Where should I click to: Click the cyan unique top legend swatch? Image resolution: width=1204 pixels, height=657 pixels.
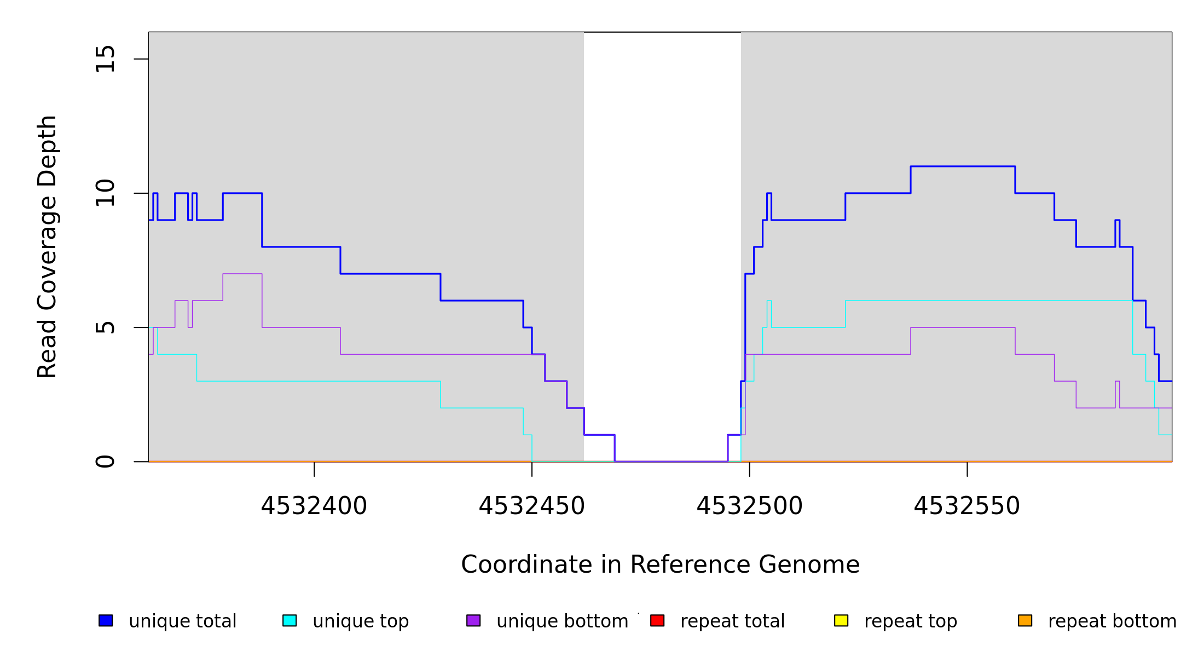point(290,620)
